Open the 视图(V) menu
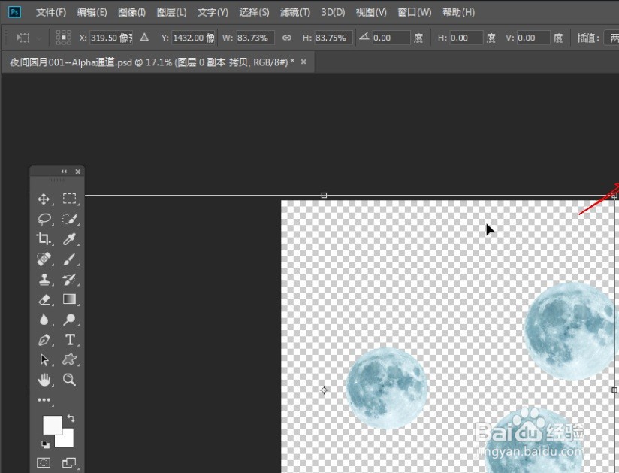This screenshot has width=619, height=473. [x=371, y=12]
